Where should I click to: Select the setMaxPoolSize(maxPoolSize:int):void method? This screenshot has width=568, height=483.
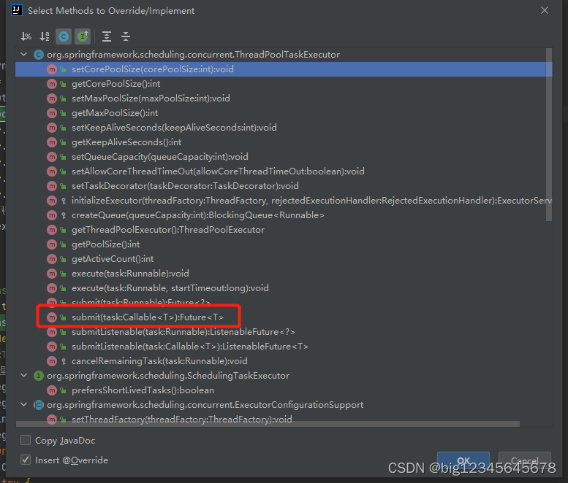tap(284, 98)
